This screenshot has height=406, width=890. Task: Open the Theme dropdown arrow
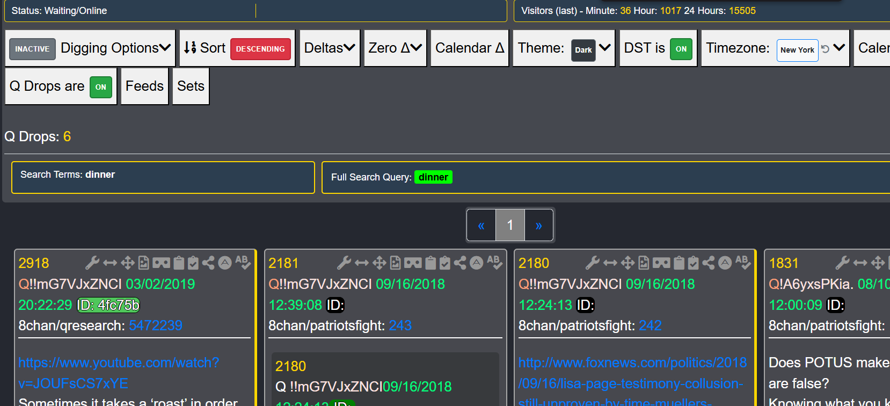pos(605,48)
